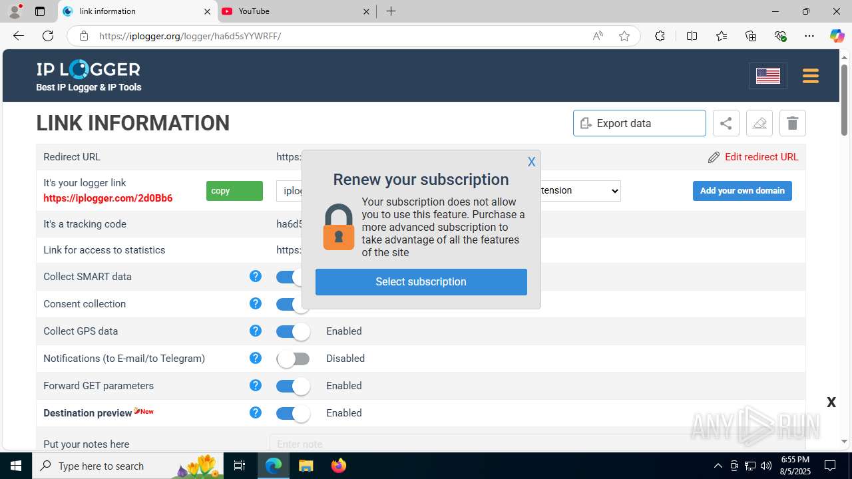This screenshot has width=852, height=479.
Task: Dismiss the bottom-right X overlay button
Action: [831, 402]
